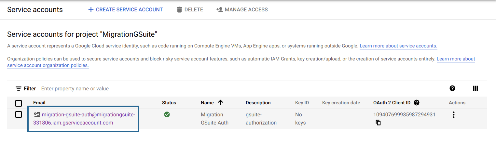
Task: Open OAuth 2 Client ID help icon
Action: tap(417, 103)
